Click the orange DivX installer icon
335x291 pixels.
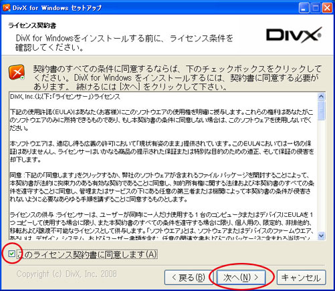(x=17, y=72)
